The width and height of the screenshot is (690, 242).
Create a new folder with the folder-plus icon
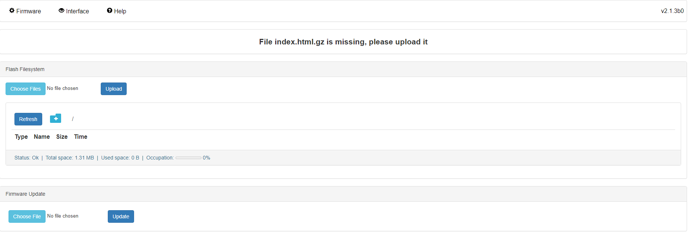click(56, 118)
